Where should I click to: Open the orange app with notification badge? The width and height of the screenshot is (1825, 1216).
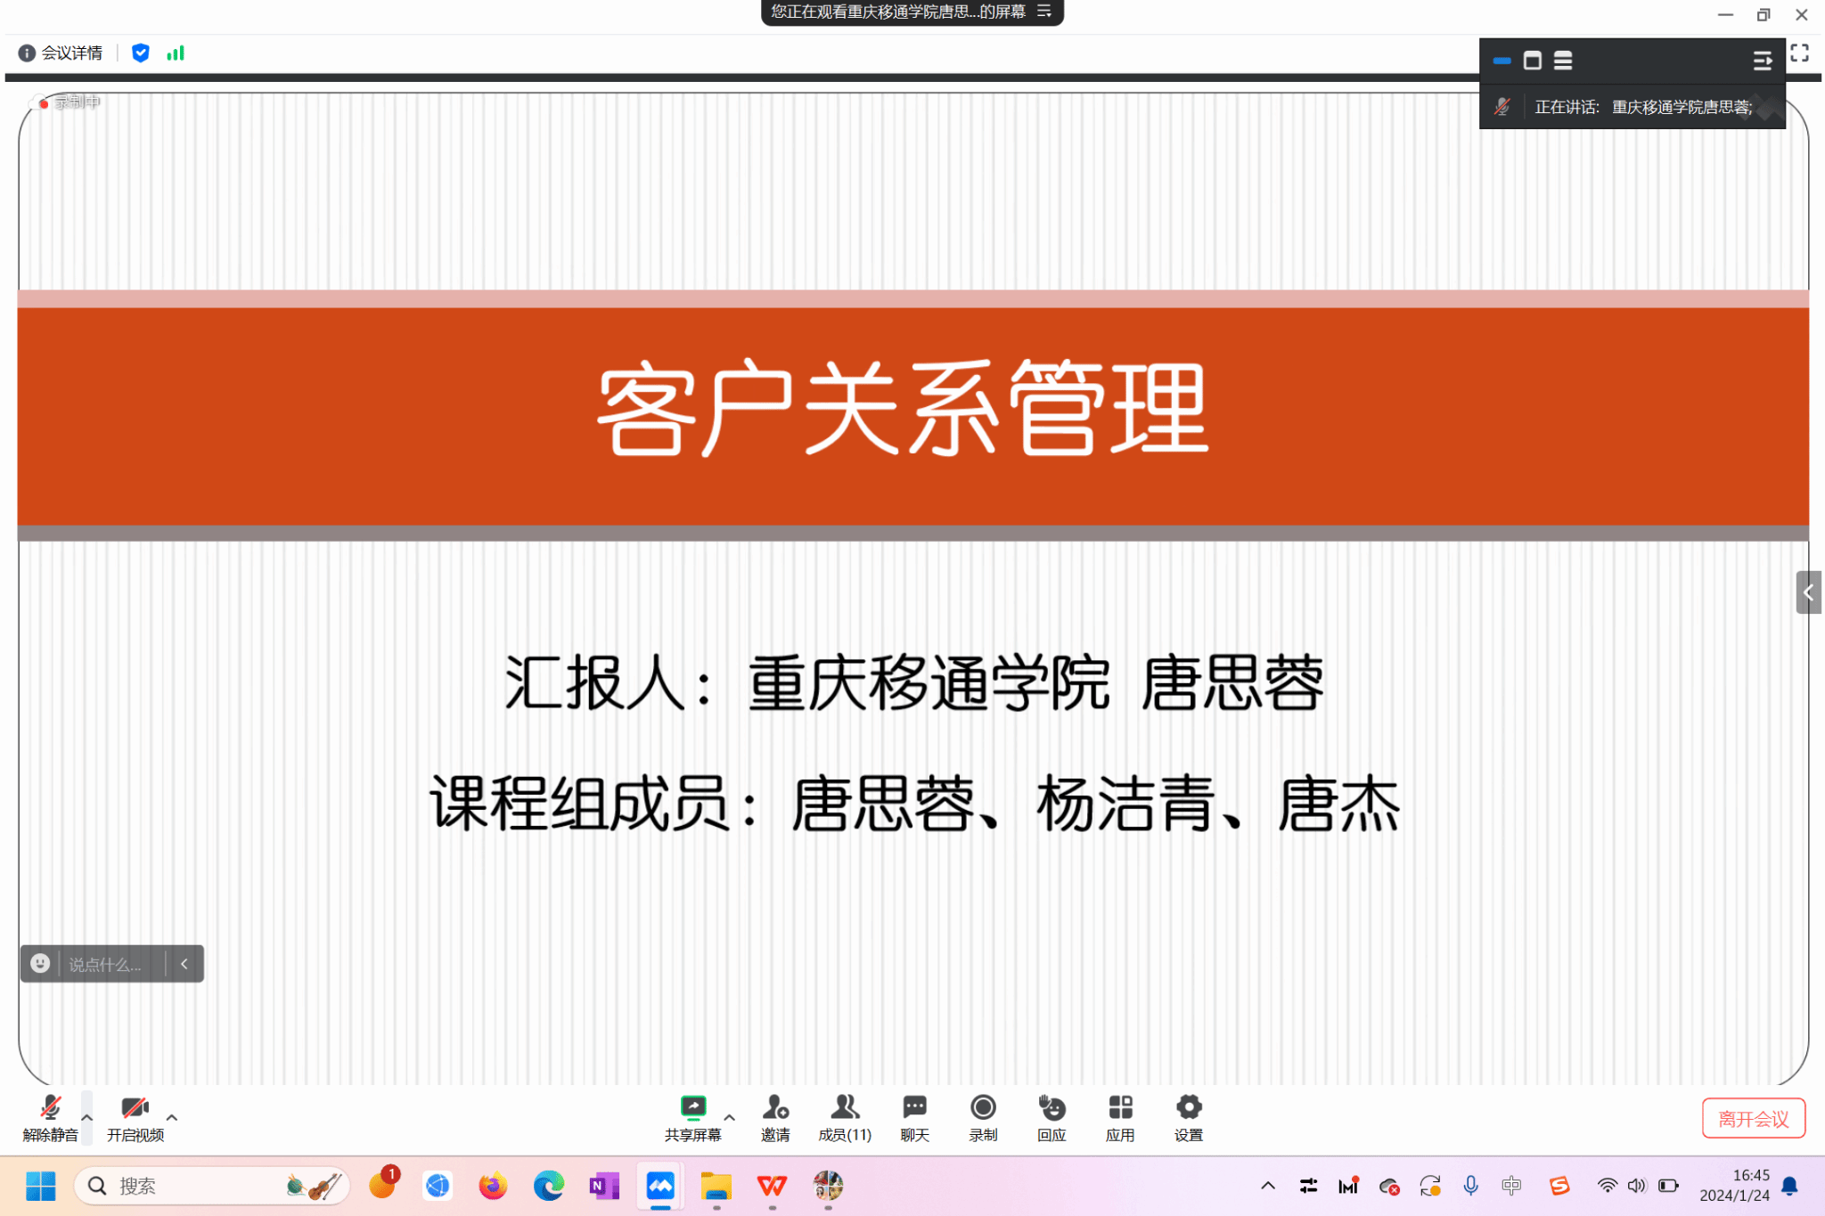(383, 1185)
